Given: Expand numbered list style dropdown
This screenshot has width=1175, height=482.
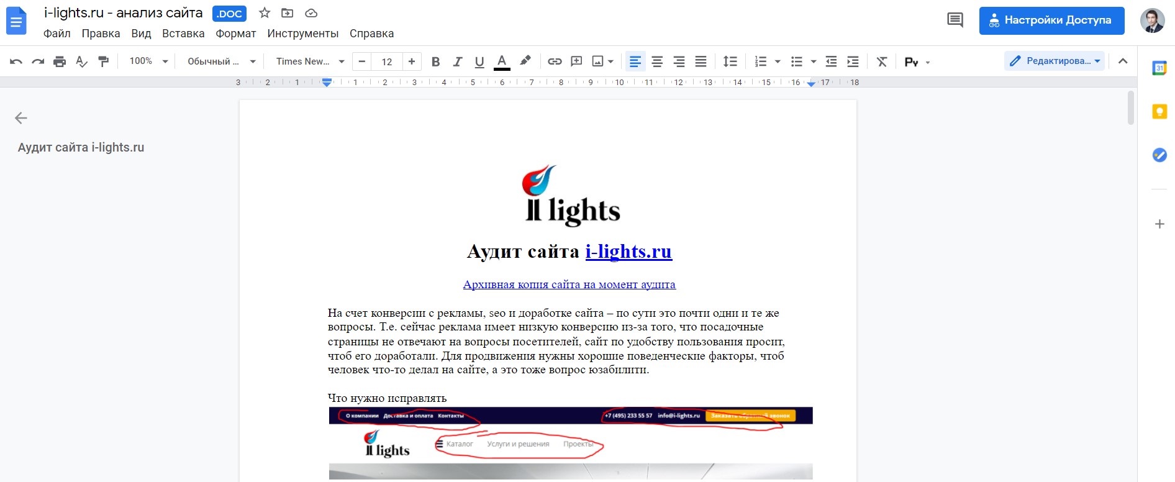Looking at the screenshot, I should coord(778,61).
